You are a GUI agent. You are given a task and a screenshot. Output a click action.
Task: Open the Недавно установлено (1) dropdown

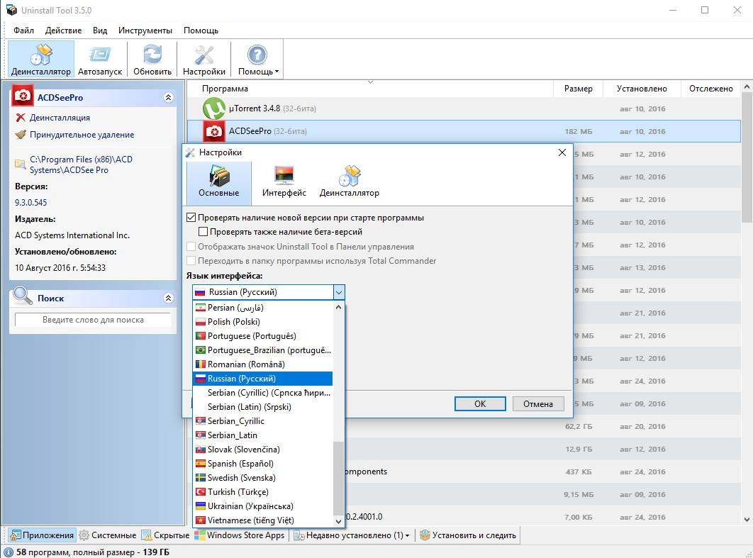coord(352,535)
